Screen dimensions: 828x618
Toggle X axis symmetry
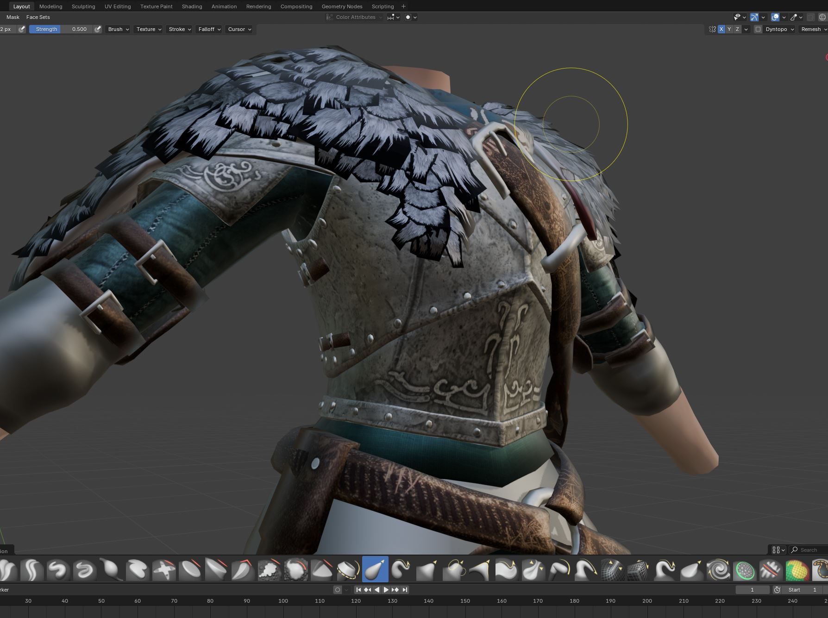[721, 29]
